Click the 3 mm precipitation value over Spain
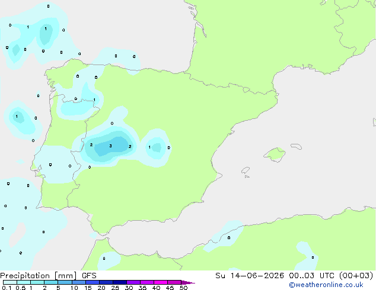376x290 pixels. pos(110,146)
